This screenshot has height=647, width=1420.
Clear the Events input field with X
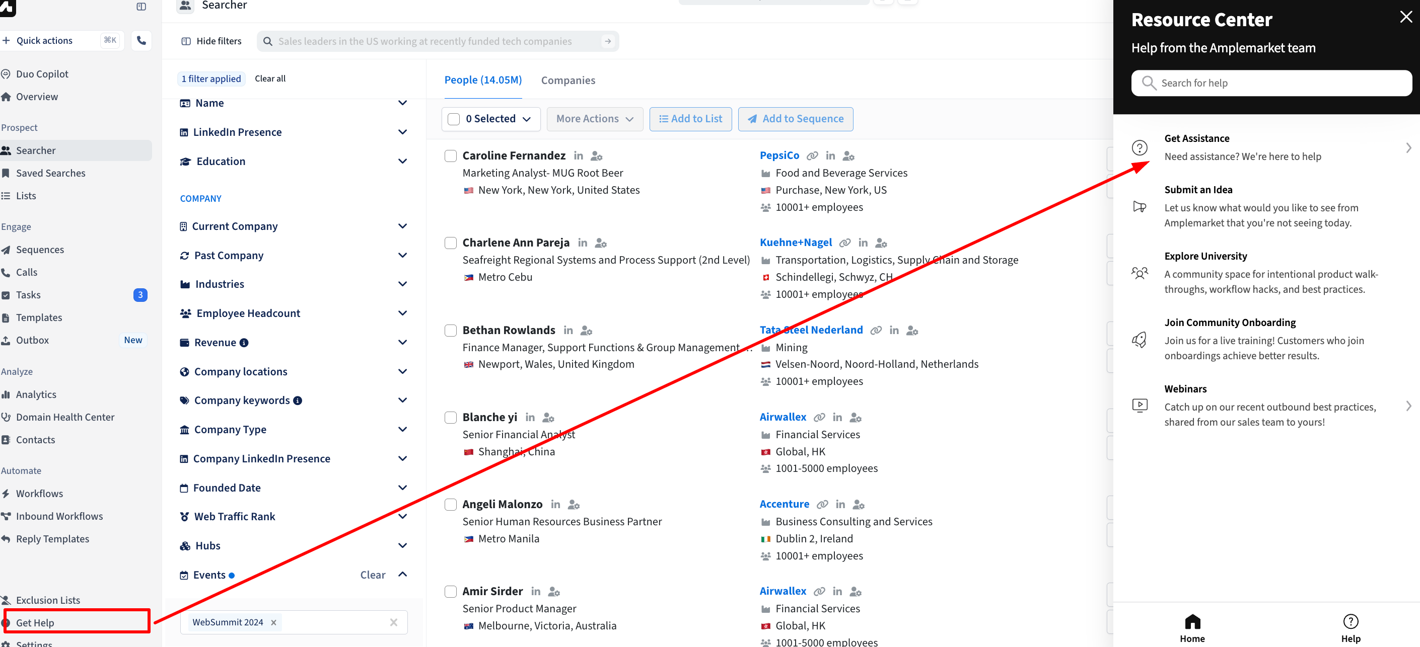(394, 622)
